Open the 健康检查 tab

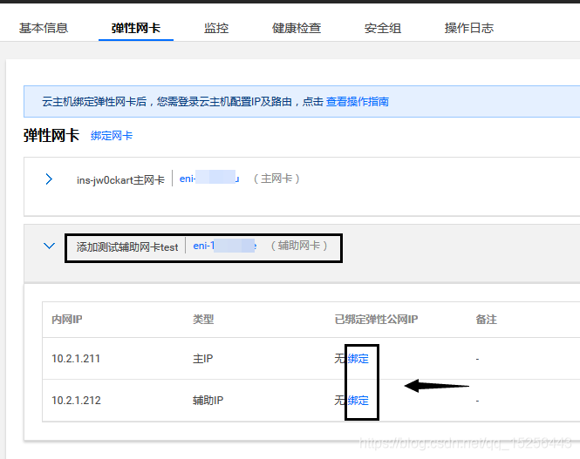click(297, 28)
